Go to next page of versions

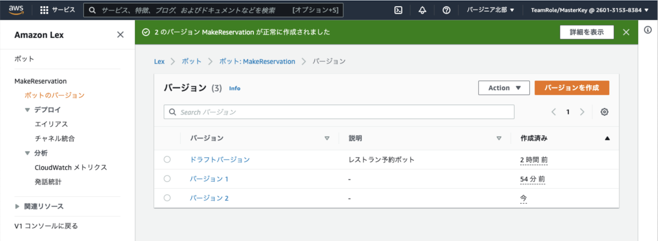tap(582, 112)
